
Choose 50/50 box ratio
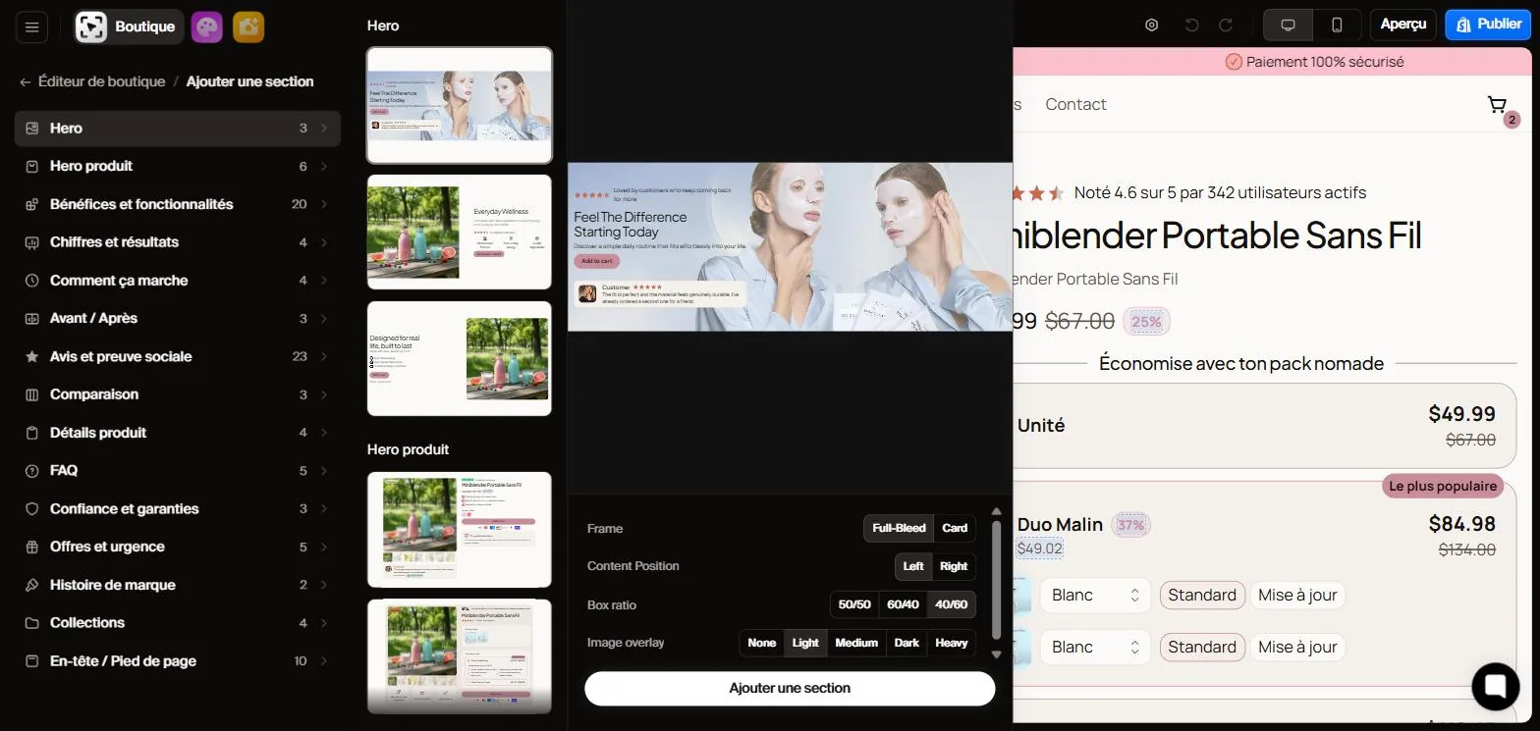[854, 604]
